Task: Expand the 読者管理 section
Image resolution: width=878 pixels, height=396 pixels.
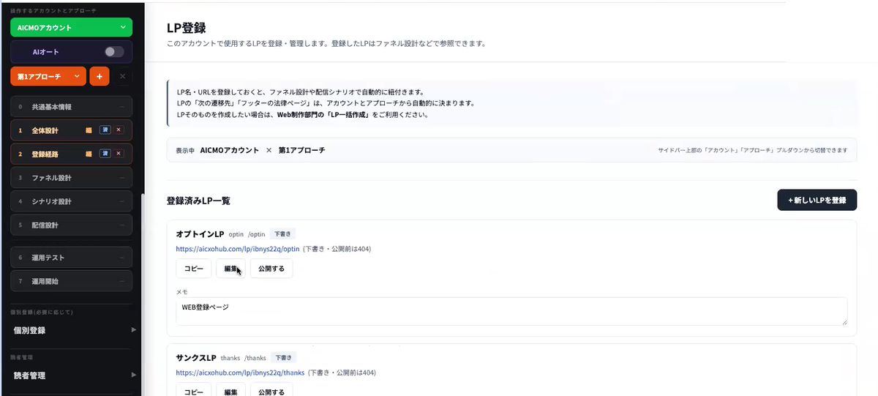Action: [74, 375]
